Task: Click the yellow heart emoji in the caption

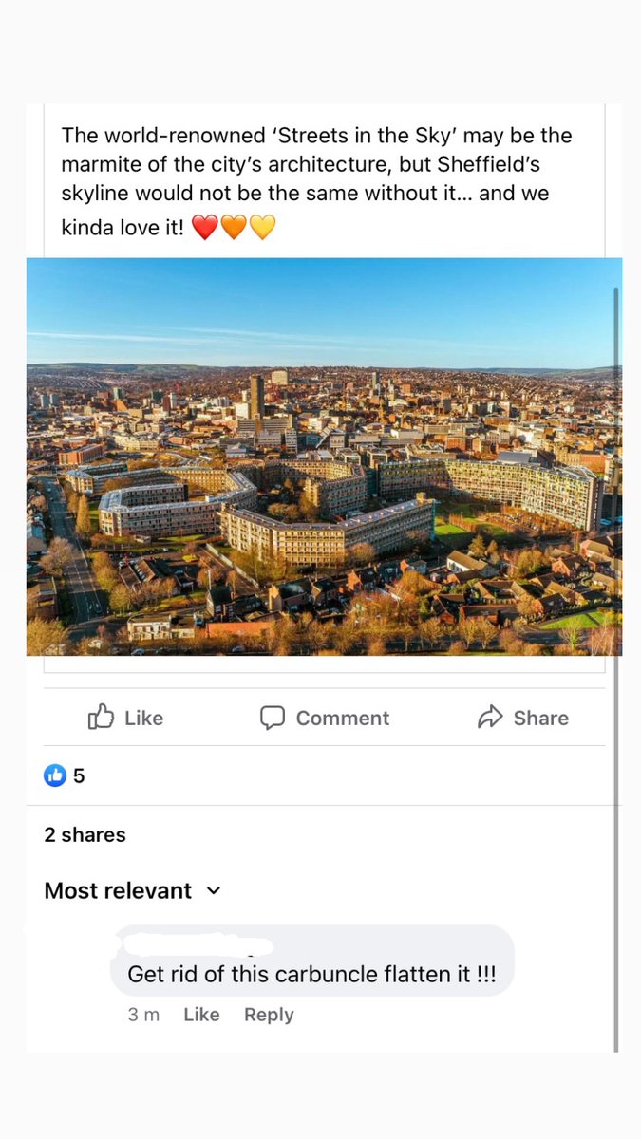Action: coord(262,228)
